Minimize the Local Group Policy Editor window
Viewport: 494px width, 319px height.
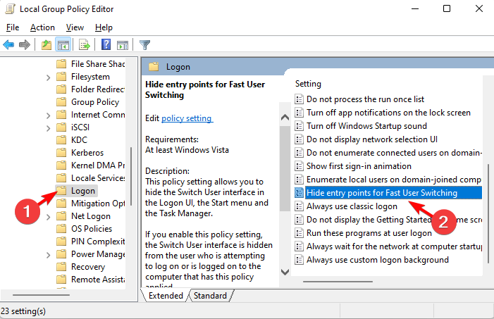pos(415,8)
